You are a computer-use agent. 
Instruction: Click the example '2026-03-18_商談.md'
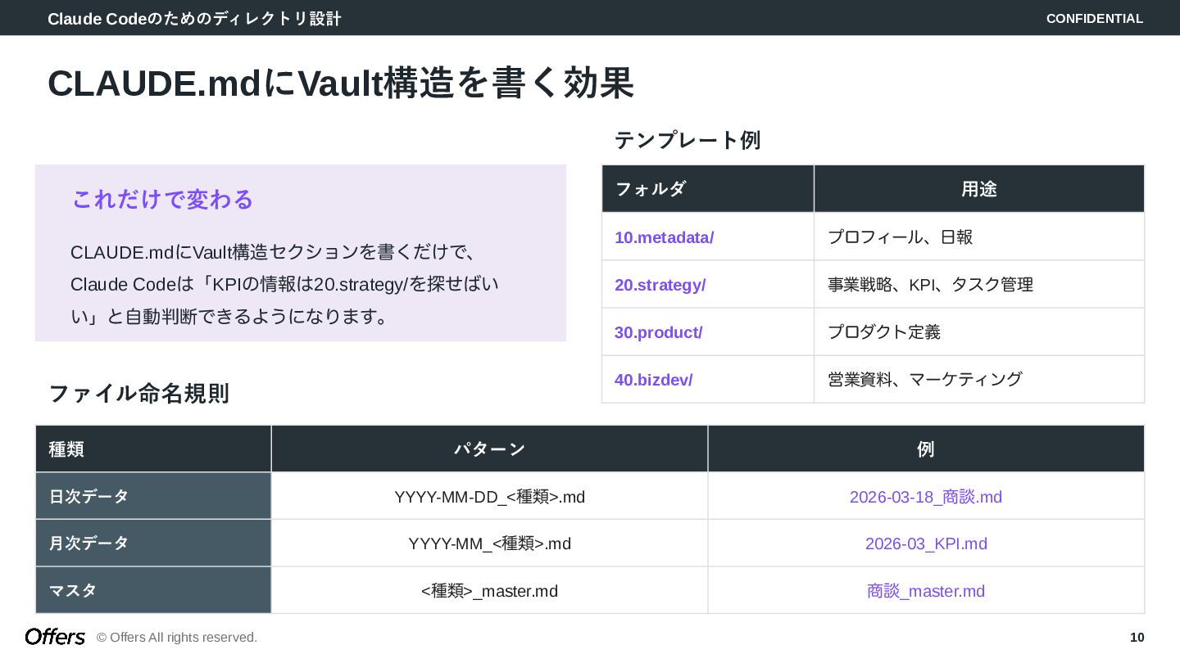(x=926, y=497)
